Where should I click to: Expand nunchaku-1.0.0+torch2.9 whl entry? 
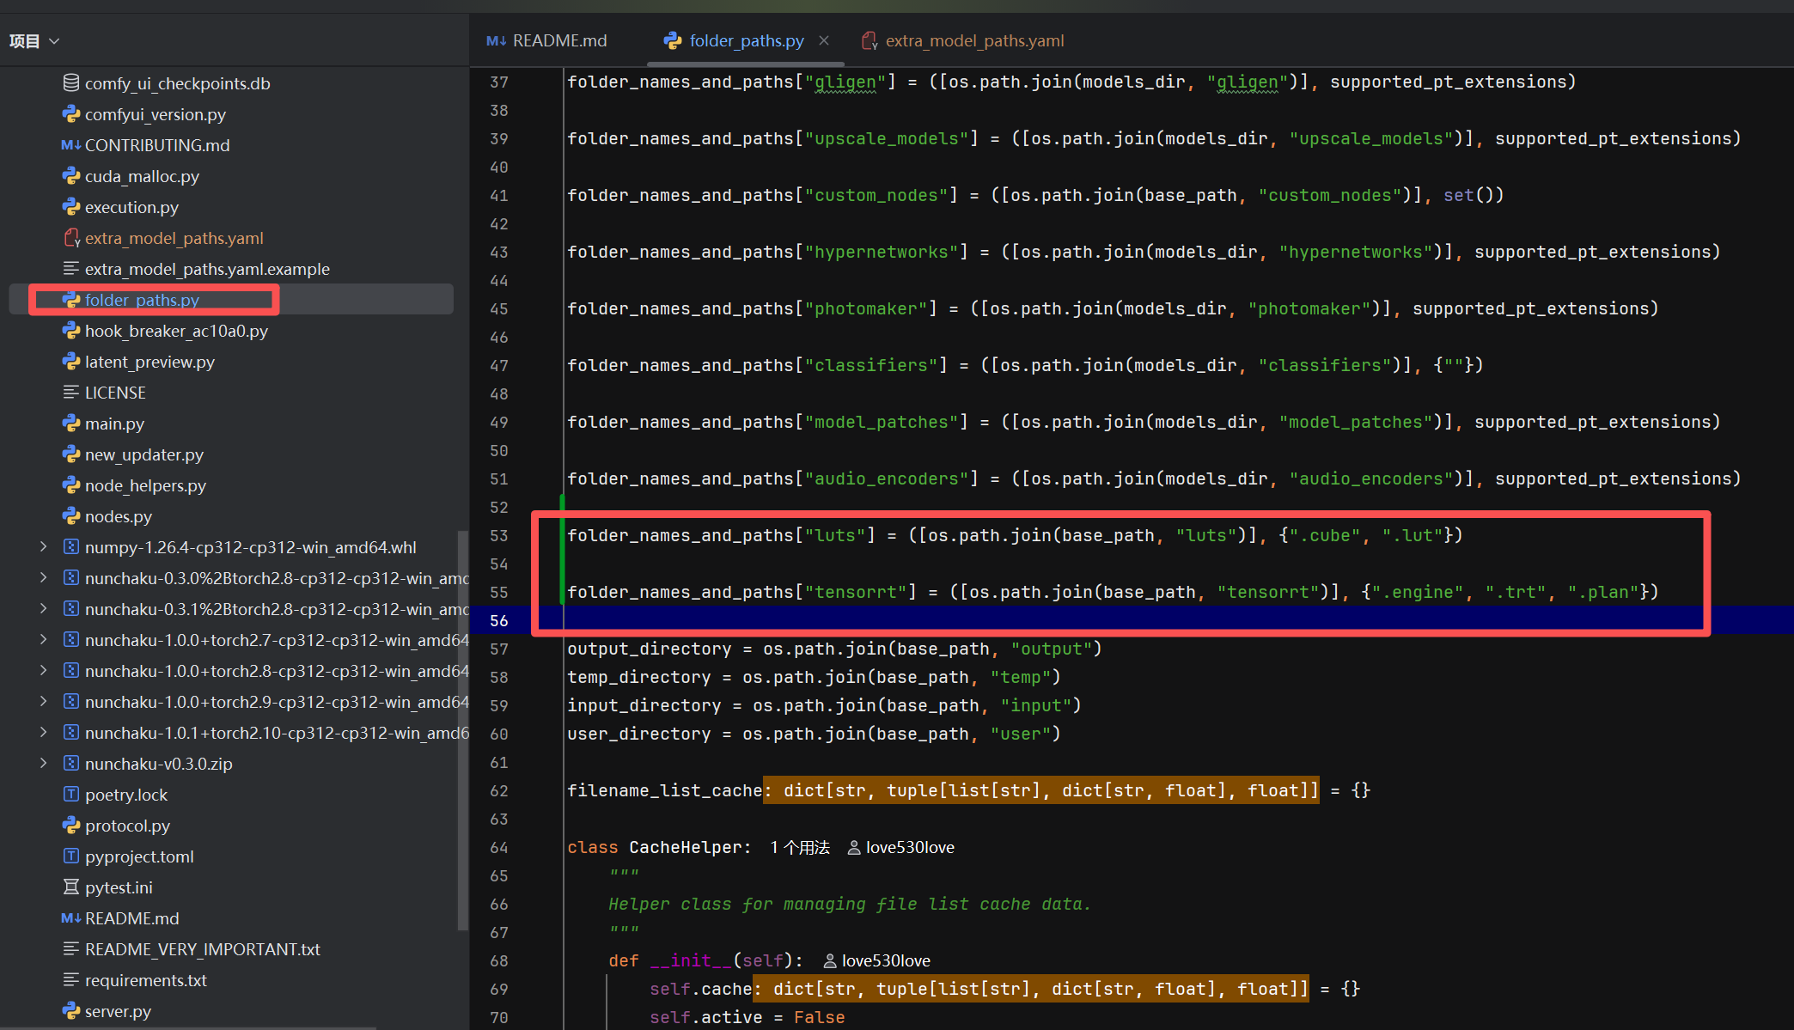pyautogui.click(x=43, y=702)
